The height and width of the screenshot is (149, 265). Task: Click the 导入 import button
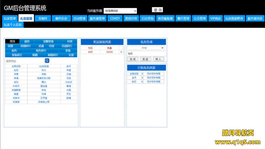pyautogui.click(x=158, y=59)
